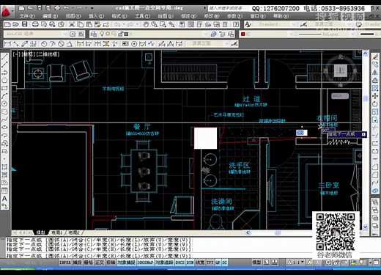The height and width of the screenshot is (275, 381).
Task: Click the WCS label under the ViewCube
Action: [340, 96]
